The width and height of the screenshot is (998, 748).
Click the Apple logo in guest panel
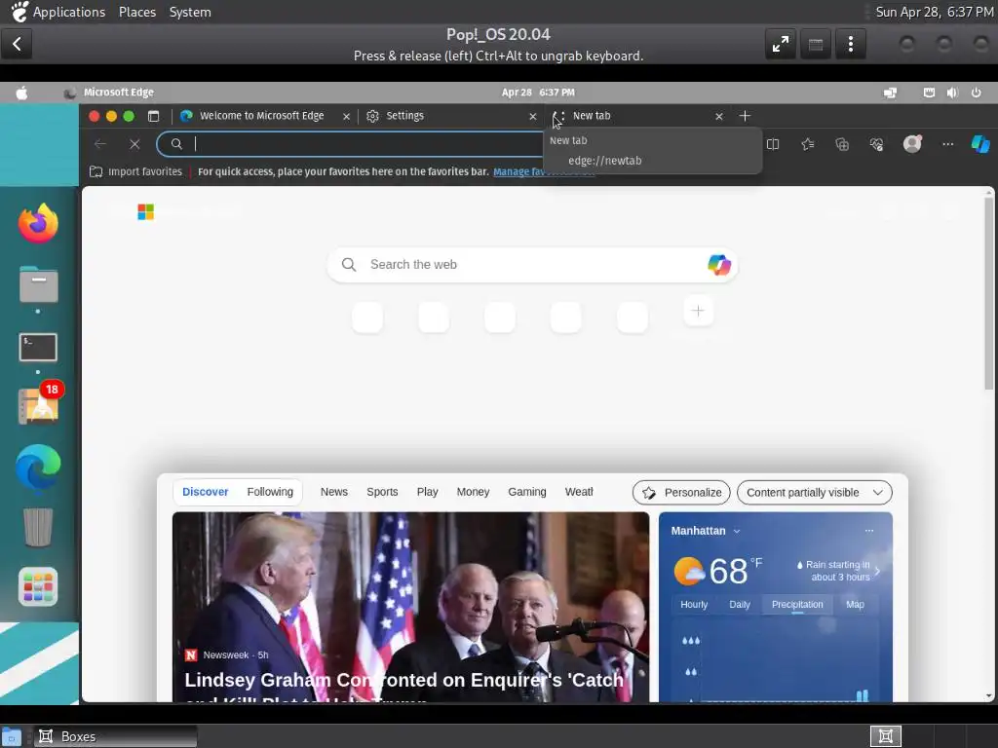[21, 93]
